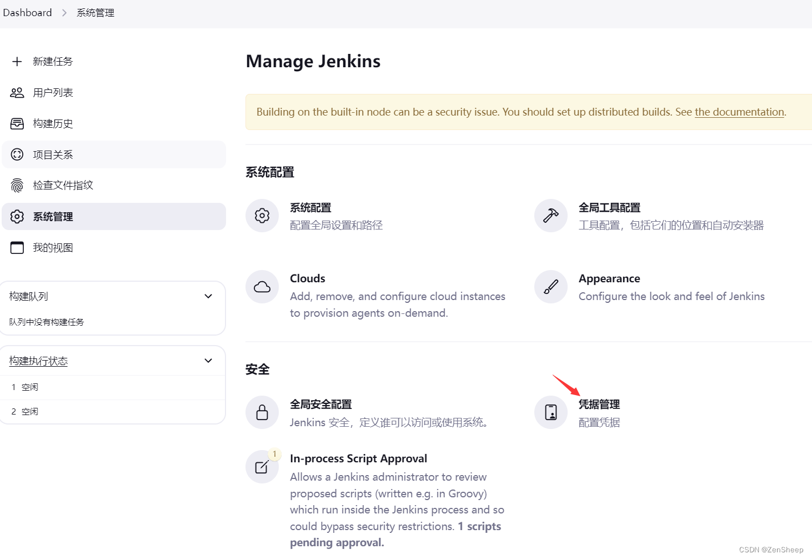Click Configure the look and feel description
812x559 pixels.
671,296
